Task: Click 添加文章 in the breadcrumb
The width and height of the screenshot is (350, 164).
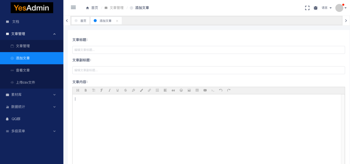Action: (x=139, y=8)
